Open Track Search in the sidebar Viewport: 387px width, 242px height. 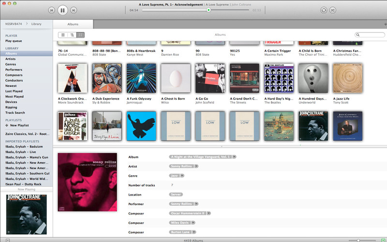click(15, 113)
